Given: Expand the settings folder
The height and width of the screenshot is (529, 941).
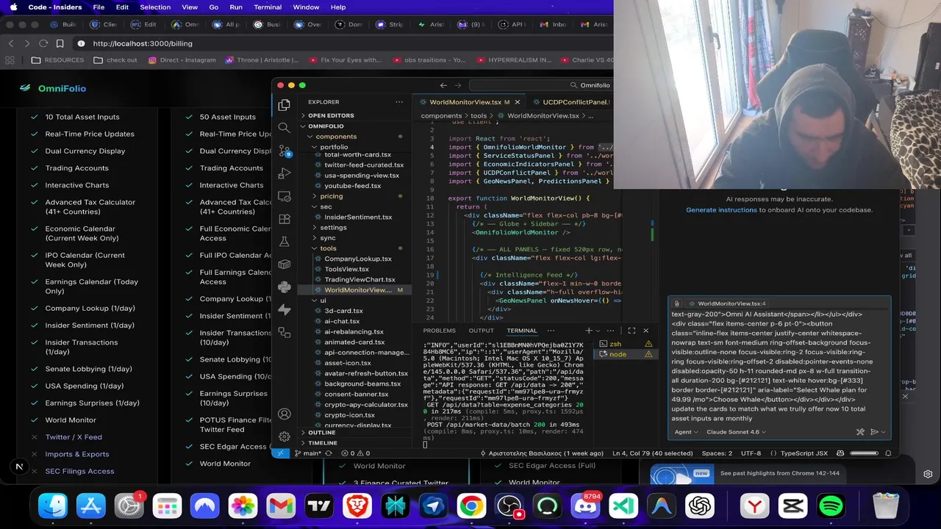Looking at the screenshot, I should [x=333, y=227].
